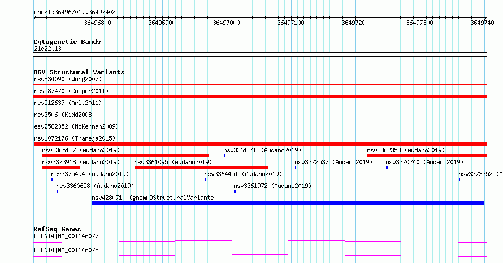The width and height of the screenshot is (503, 263).
Task: Click the nsv3365127 (Audano2019) label
Action: 81,150
